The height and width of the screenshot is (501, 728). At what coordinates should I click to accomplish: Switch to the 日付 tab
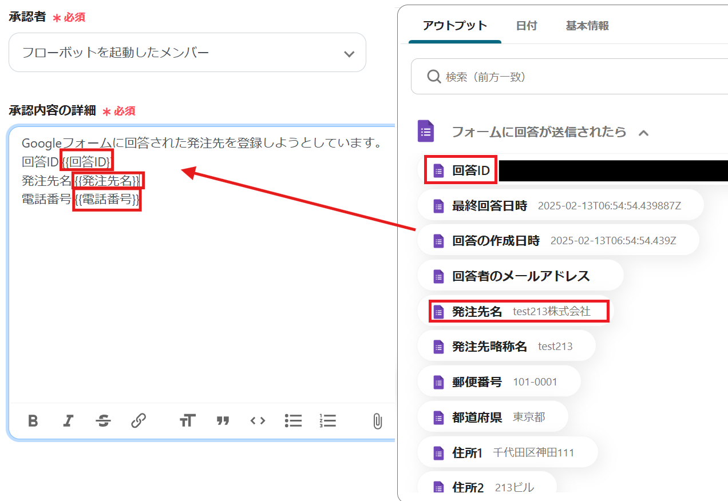click(526, 26)
